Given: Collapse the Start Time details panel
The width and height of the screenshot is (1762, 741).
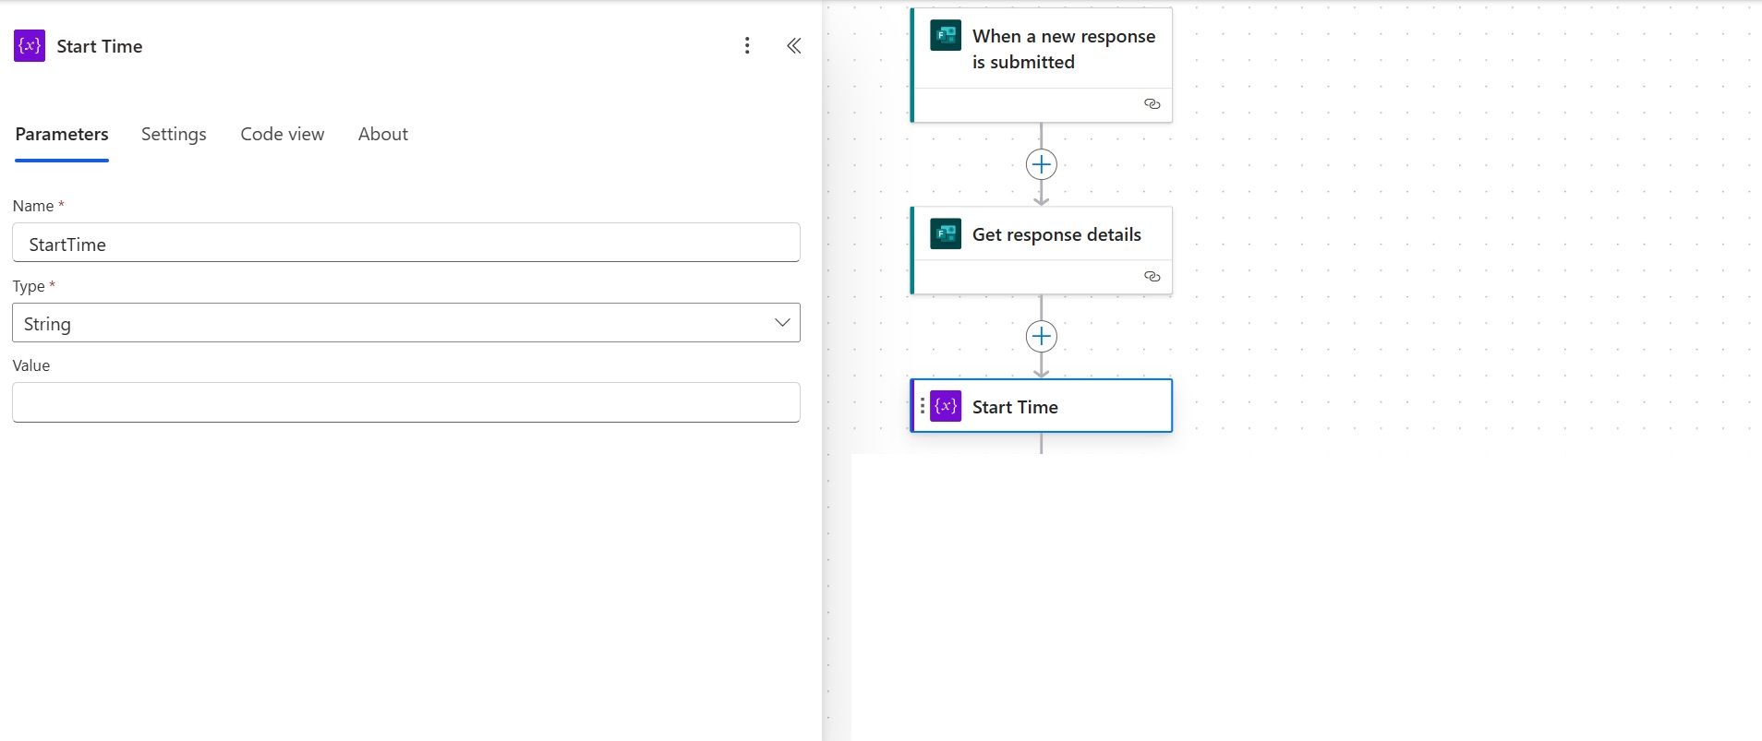Looking at the screenshot, I should (793, 45).
